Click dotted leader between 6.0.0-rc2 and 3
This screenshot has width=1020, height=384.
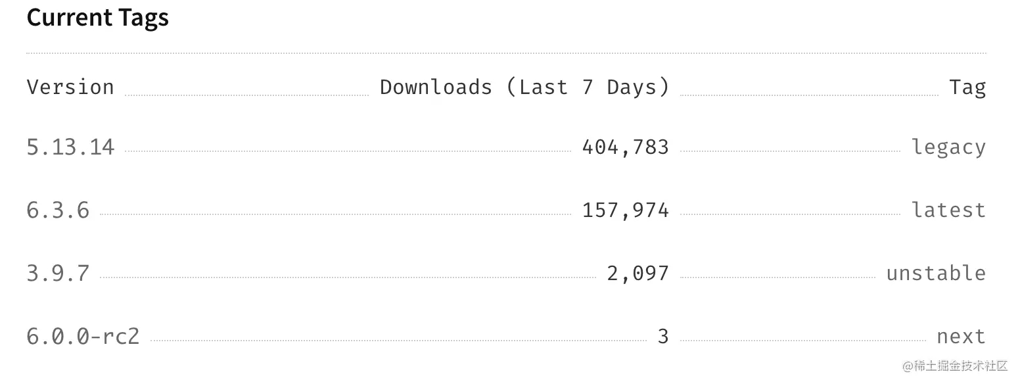[x=398, y=341]
